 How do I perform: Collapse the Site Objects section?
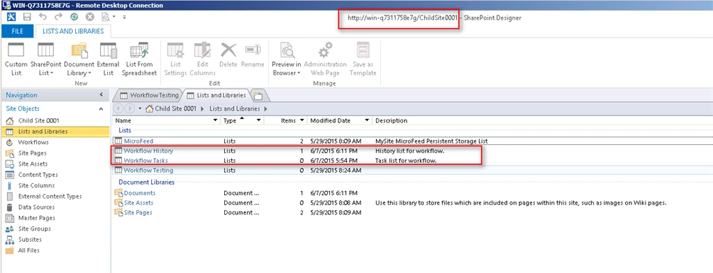[x=101, y=109]
